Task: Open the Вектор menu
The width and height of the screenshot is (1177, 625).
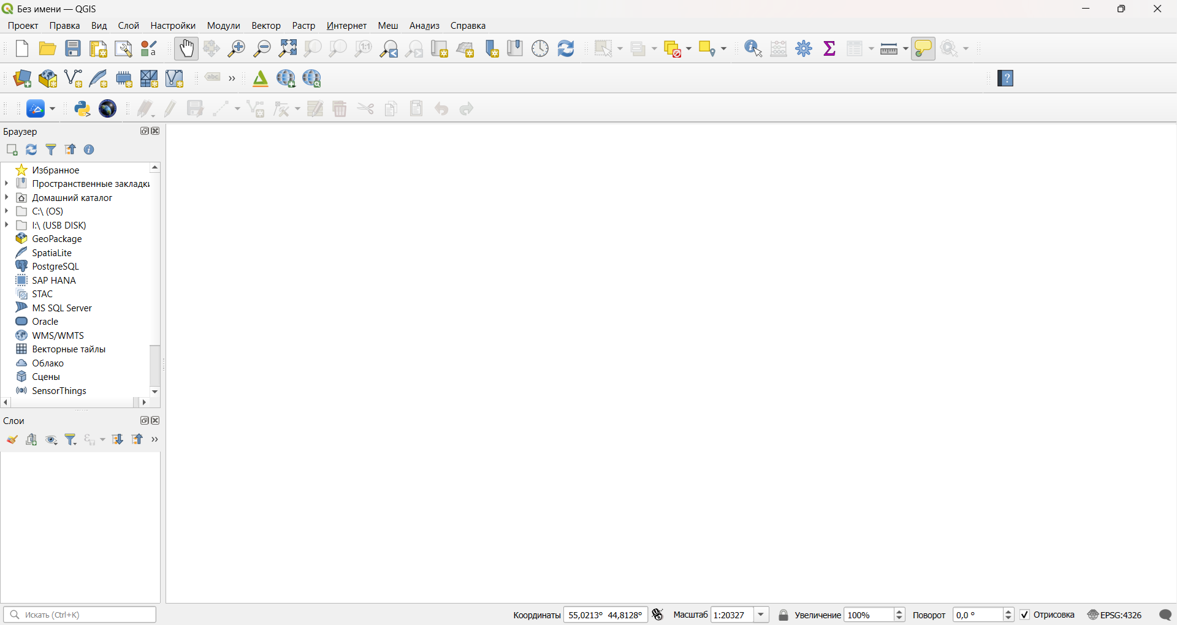Action: click(x=266, y=26)
